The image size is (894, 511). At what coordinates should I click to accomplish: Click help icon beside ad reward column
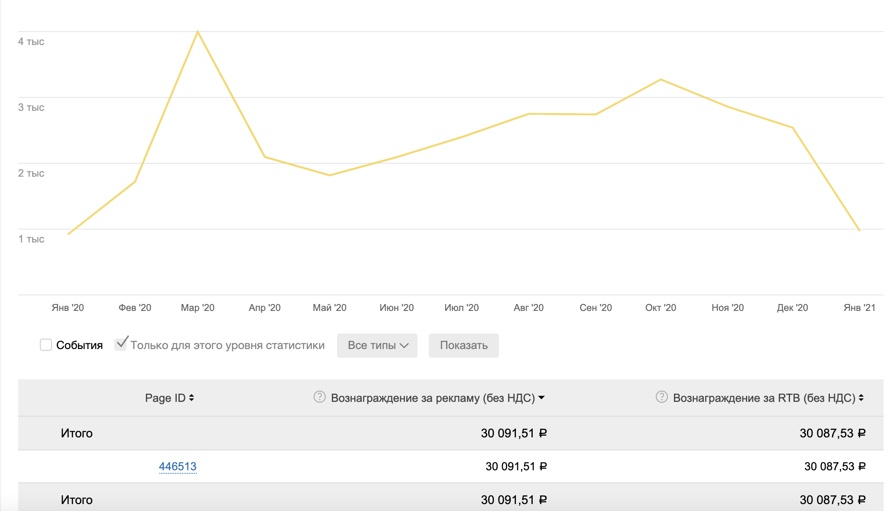click(x=319, y=397)
